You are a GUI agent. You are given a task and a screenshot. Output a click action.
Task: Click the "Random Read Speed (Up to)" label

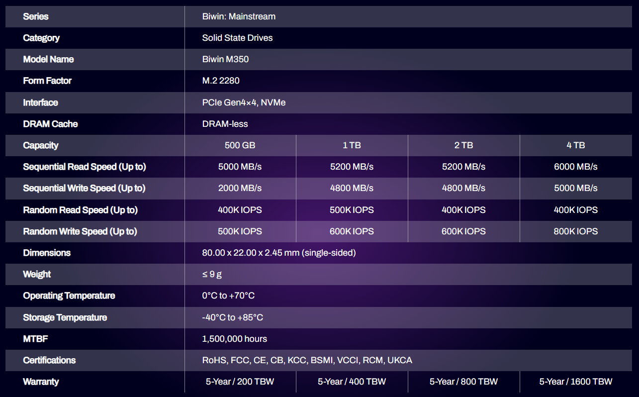pos(80,210)
